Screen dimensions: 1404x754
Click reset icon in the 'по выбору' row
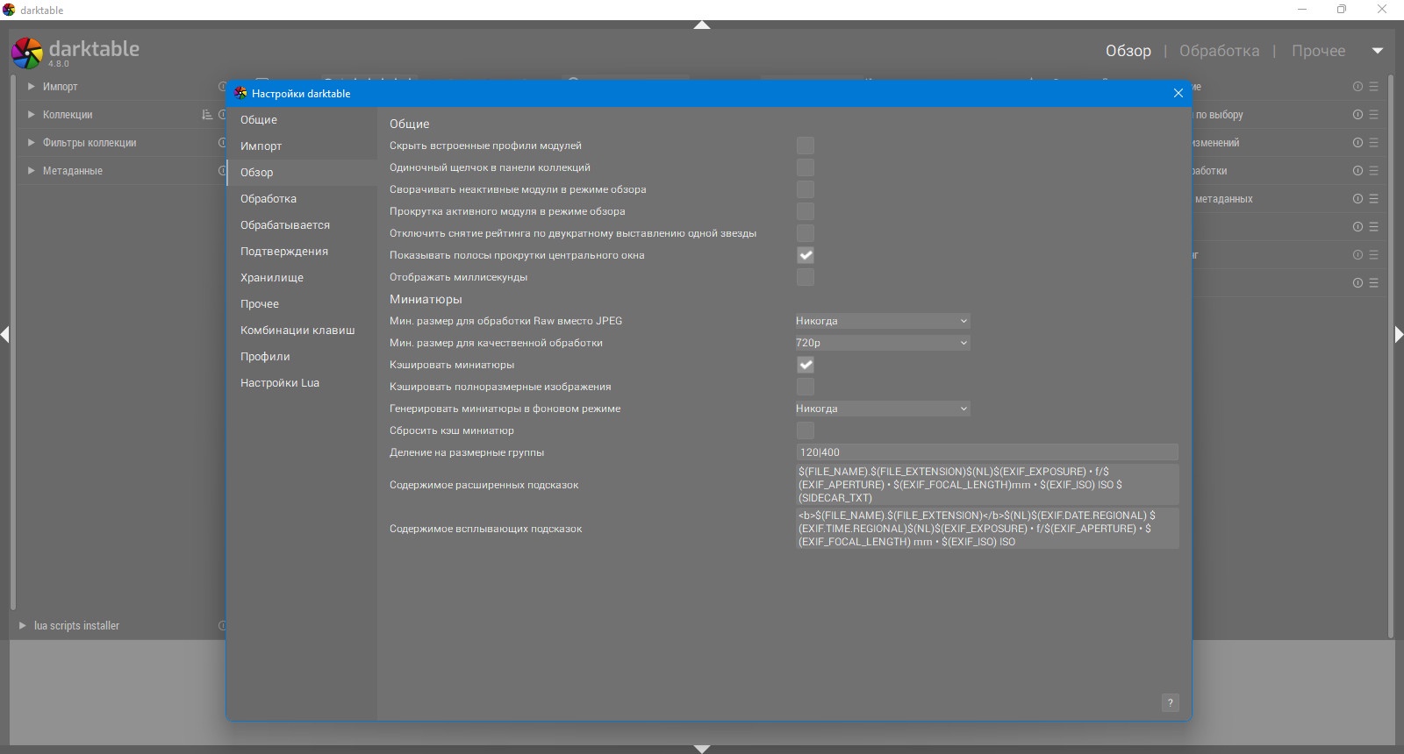(x=1357, y=115)
